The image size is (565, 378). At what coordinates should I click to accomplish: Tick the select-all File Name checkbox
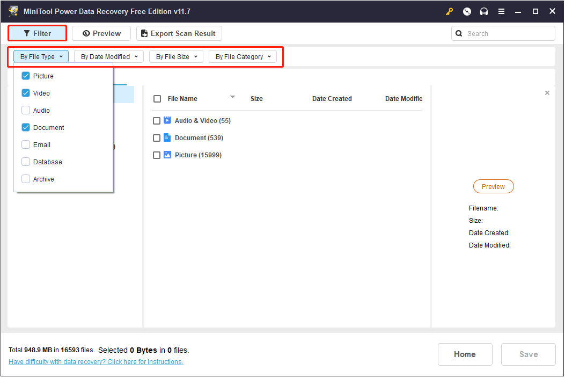coord(157,99)
